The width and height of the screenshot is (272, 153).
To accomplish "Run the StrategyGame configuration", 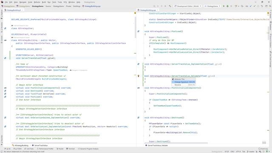I will click(x=224, y=6).
